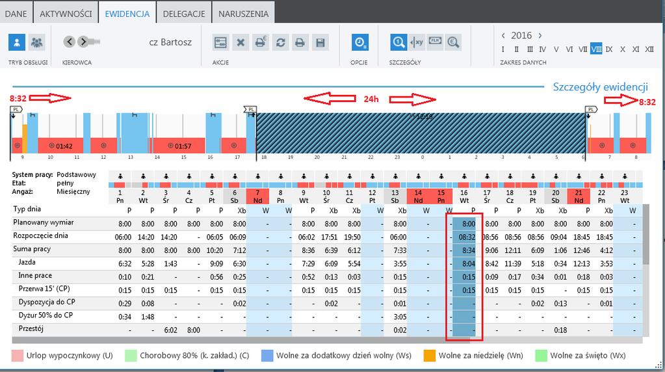Open the DELEGACJE tab
The image size is (665, 372).
pos(184,14)
